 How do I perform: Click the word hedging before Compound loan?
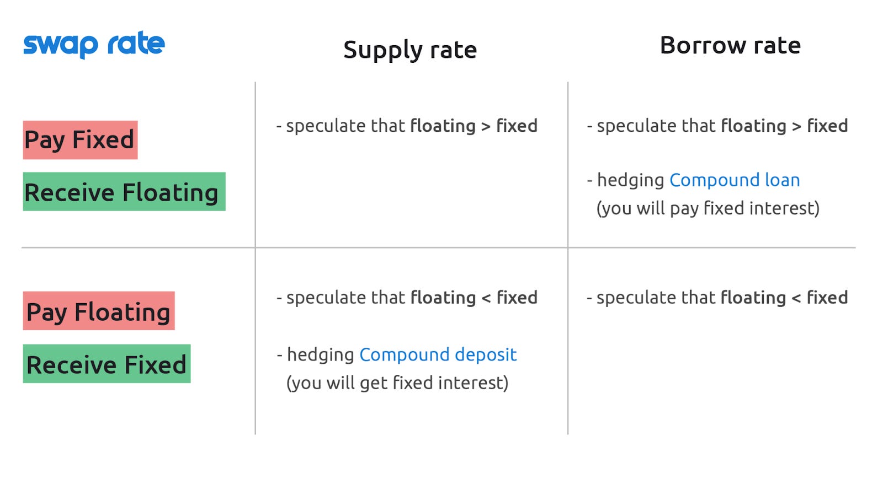(x=631, y=181)
